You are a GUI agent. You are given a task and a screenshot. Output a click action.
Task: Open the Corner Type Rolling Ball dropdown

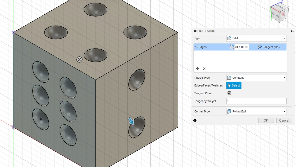pos(256,111)
